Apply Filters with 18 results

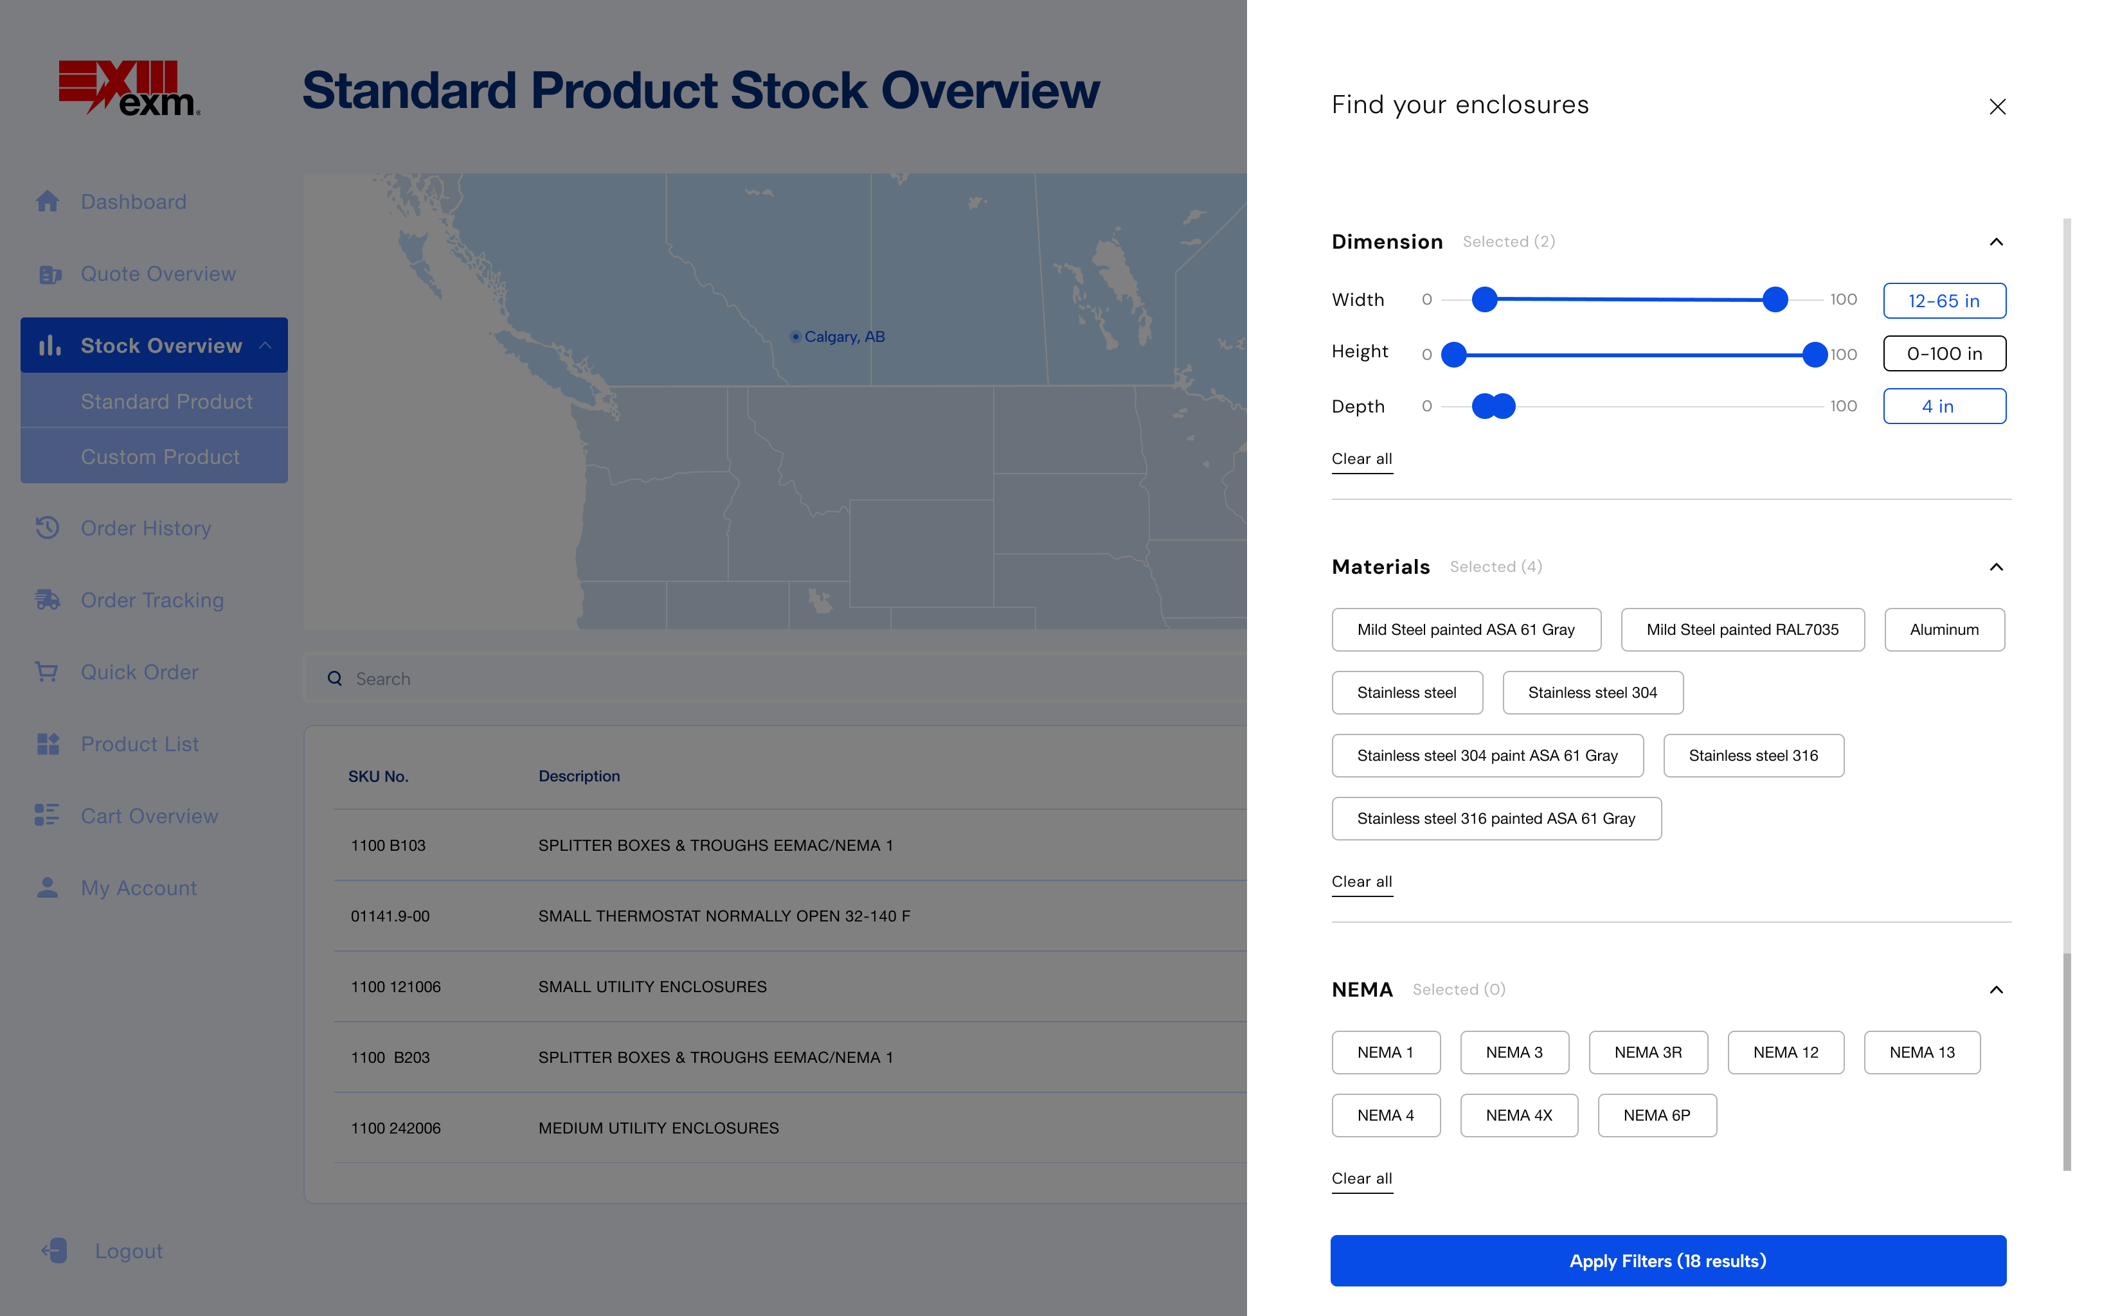pos(1667,1260)
